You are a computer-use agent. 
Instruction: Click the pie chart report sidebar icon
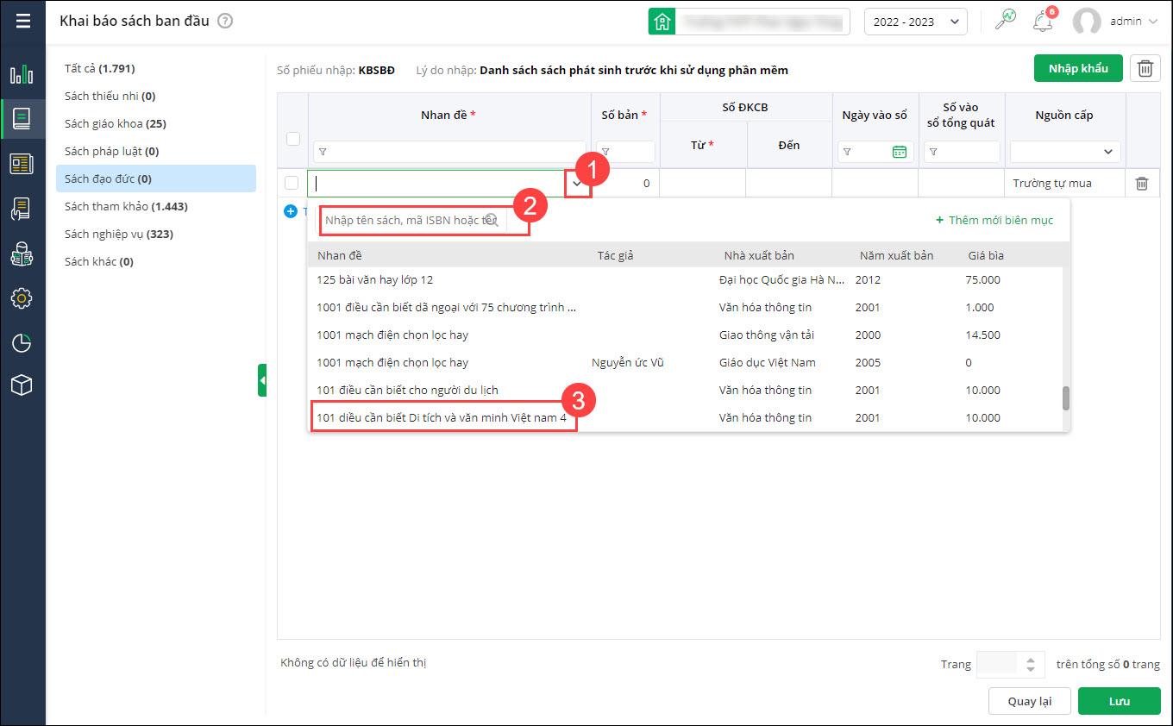click(x=22, y=343)
